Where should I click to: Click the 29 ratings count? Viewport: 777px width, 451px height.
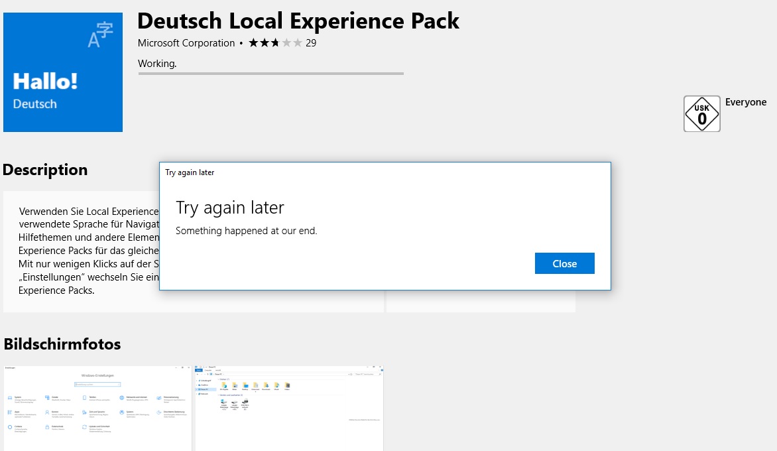pyautogui.click(x=311, y=43)
